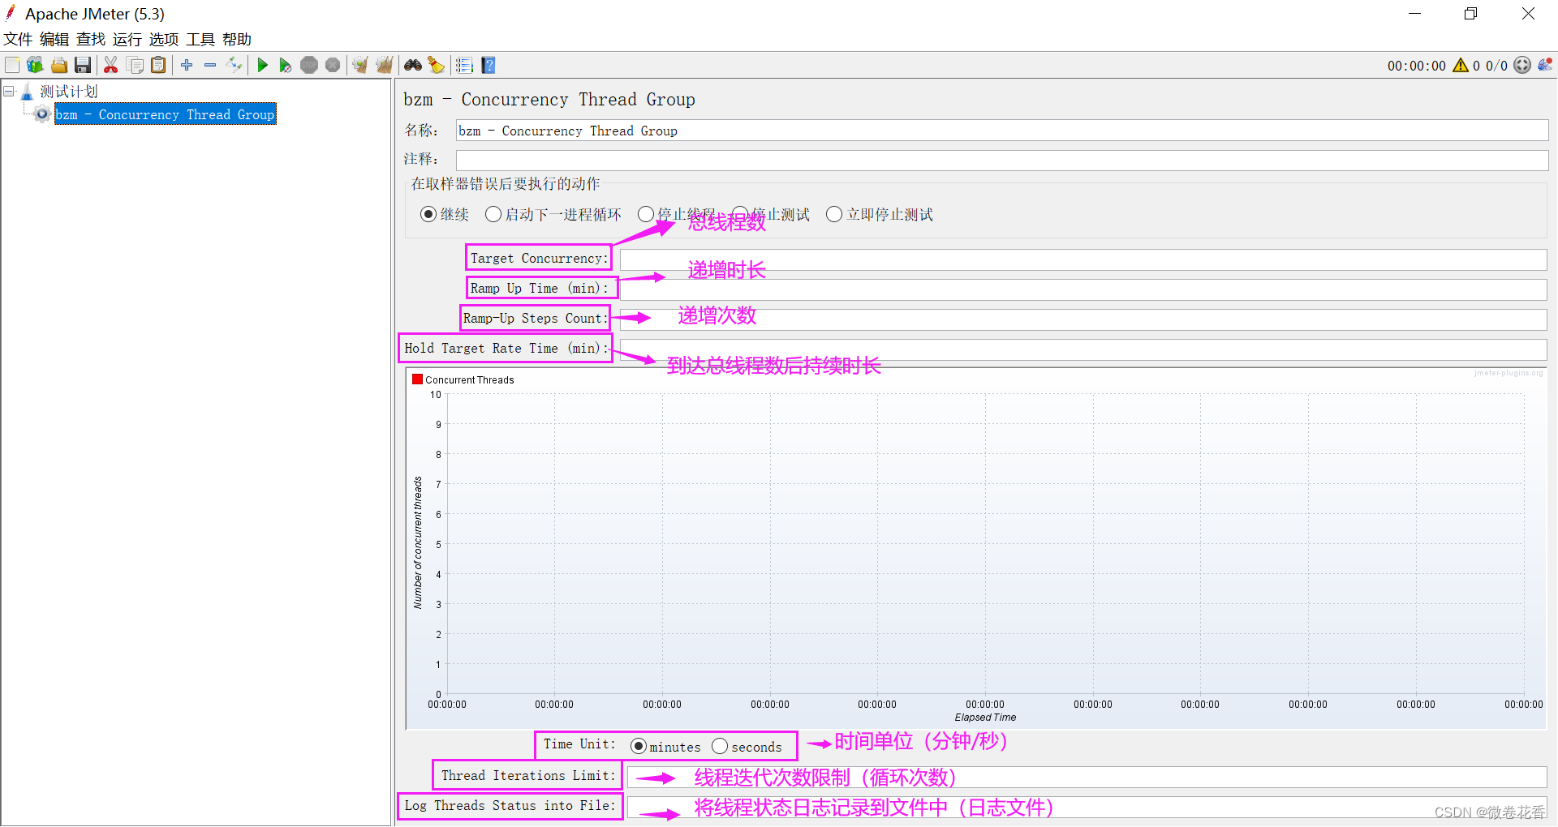Screen dimensions: 1558x827
Task: Open the 工具 menu
Action: pos(200,39)
